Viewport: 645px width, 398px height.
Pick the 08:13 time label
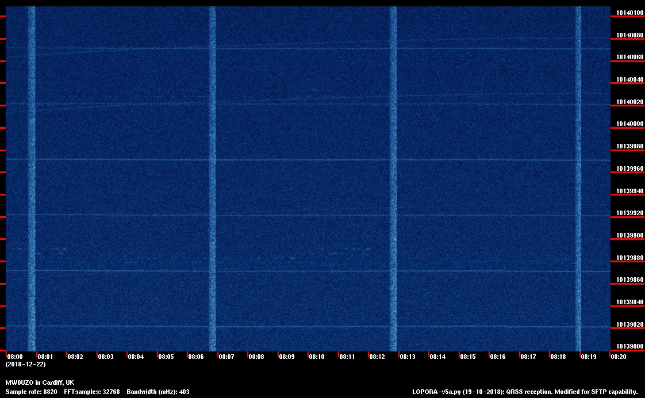coord(408,357)
